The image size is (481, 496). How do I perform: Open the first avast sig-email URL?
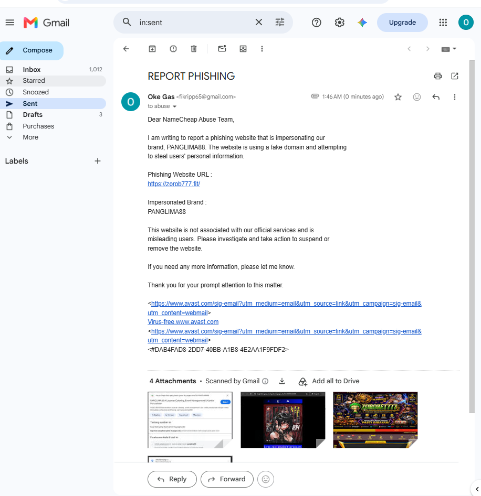tap(285, 308)
